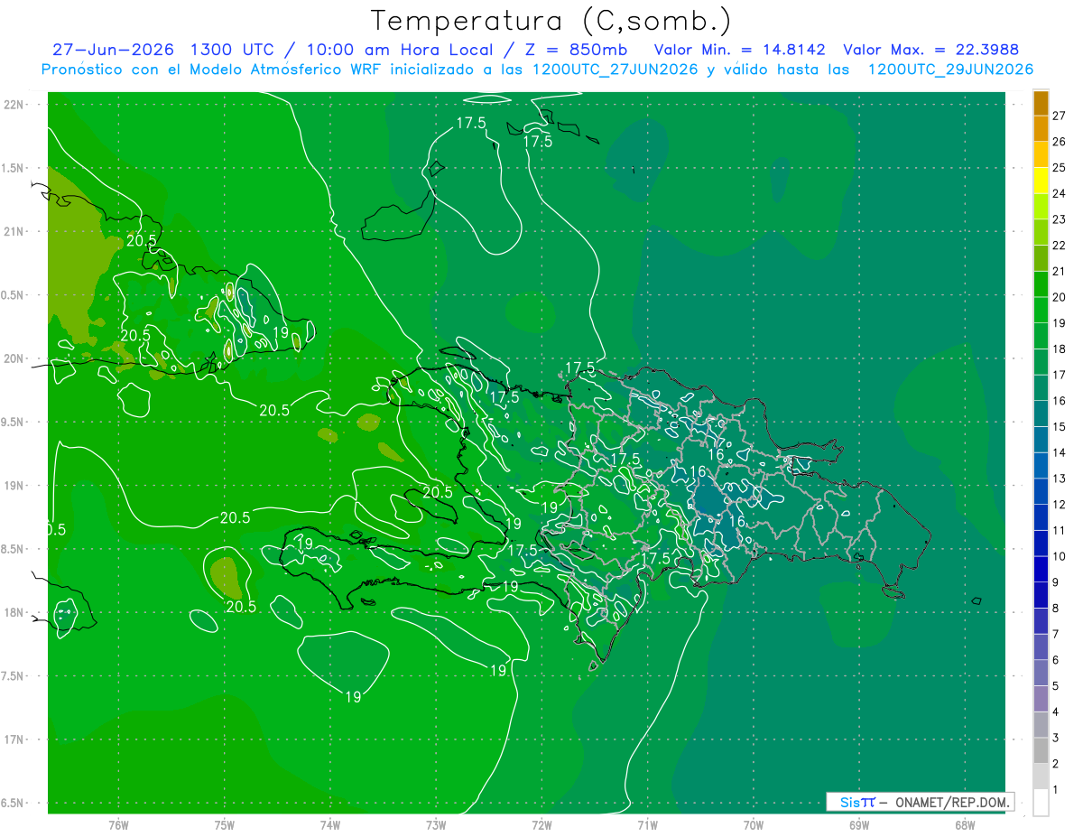Click the 22N latitude axis label

[14, 104]
